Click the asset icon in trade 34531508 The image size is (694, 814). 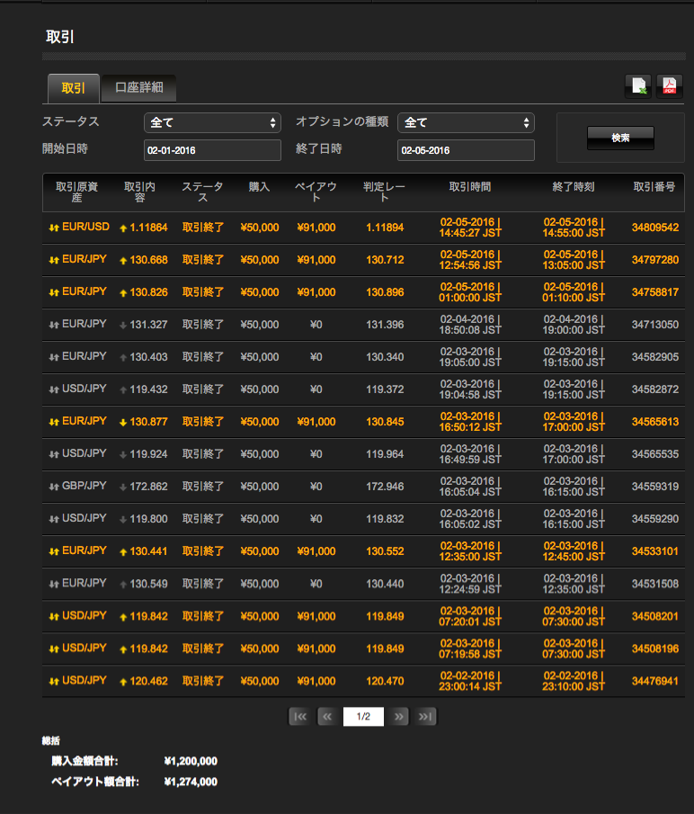coord(53,584)
